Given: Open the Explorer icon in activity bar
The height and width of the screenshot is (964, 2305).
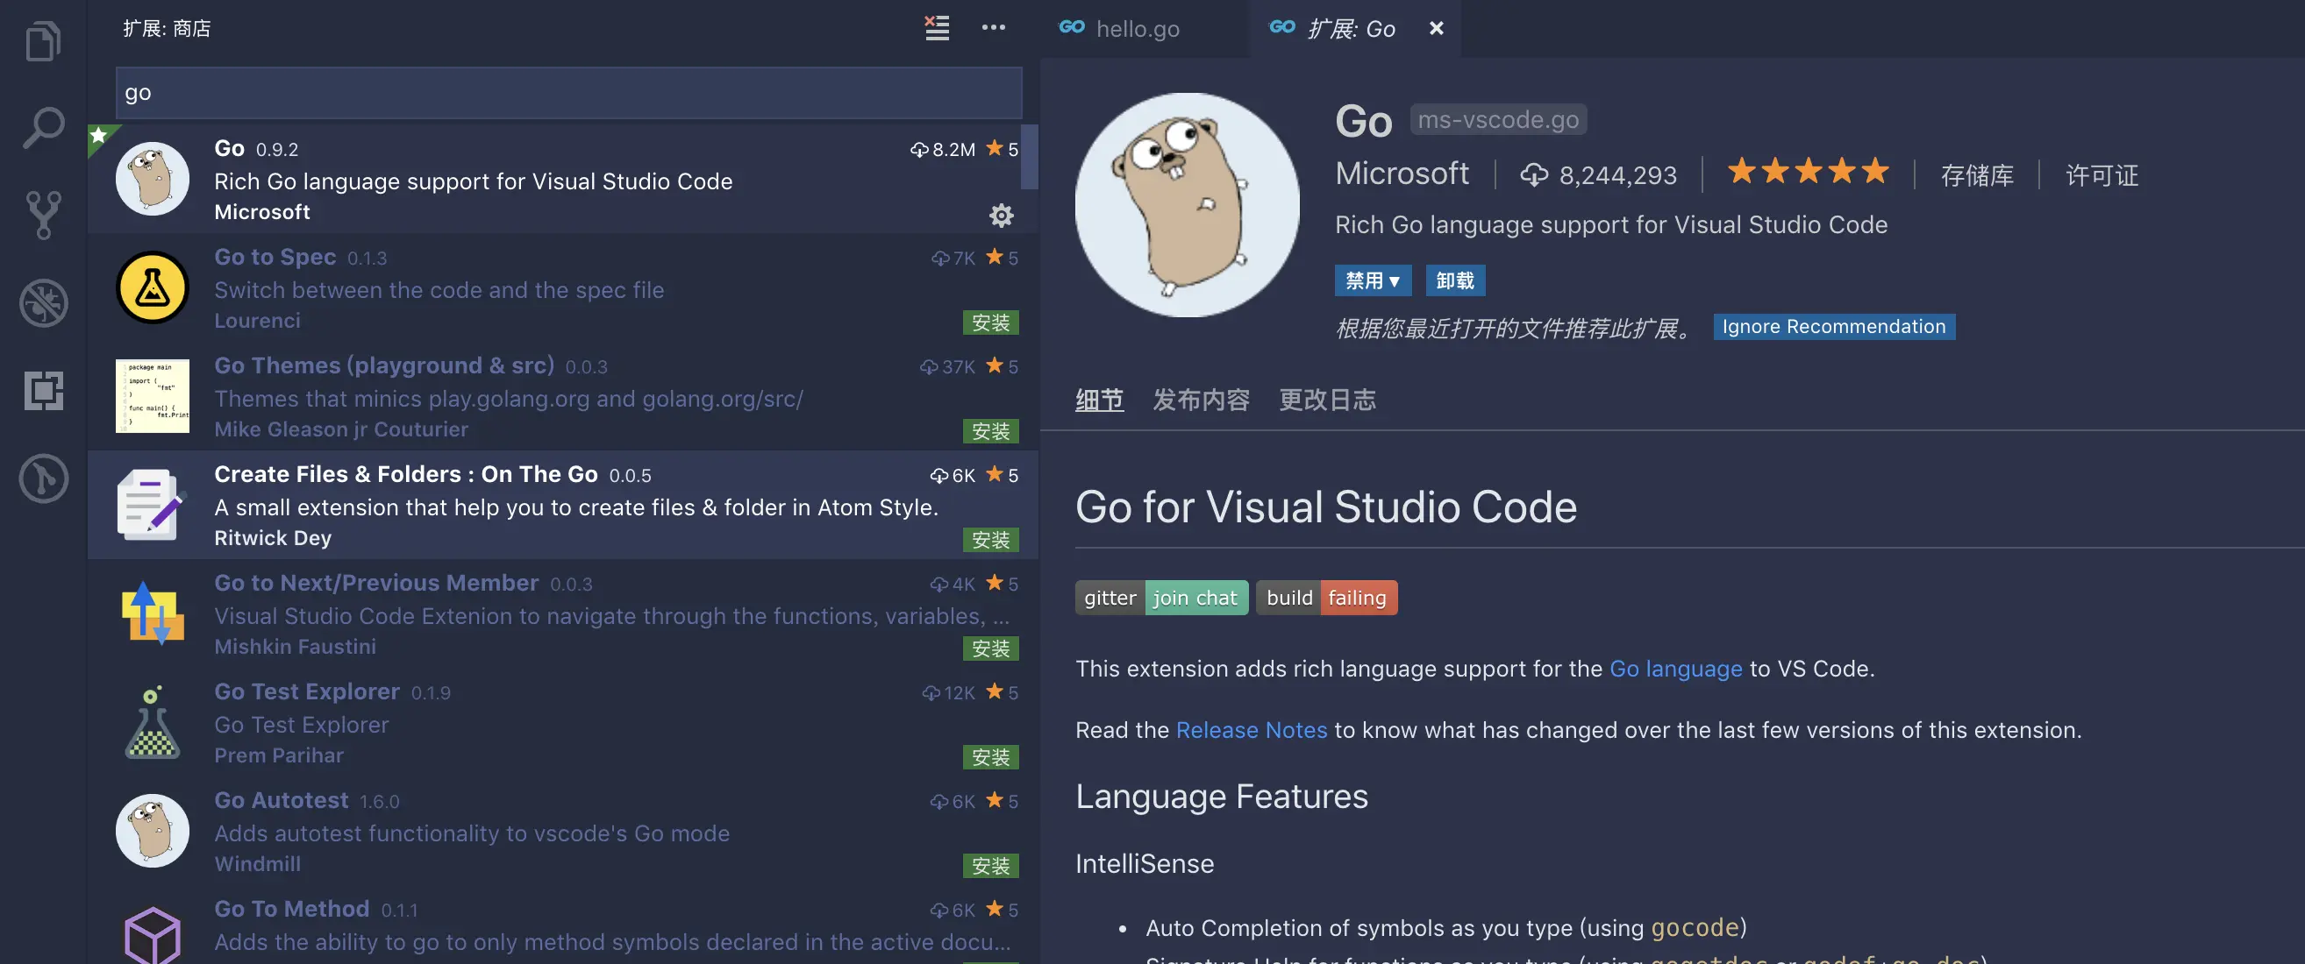Looking at the screenshot, I should pos(43,41).
